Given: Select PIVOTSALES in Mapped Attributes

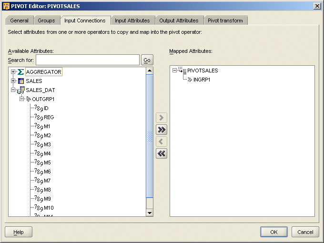Looking at the screenshot, I should [x=202, y=71].
